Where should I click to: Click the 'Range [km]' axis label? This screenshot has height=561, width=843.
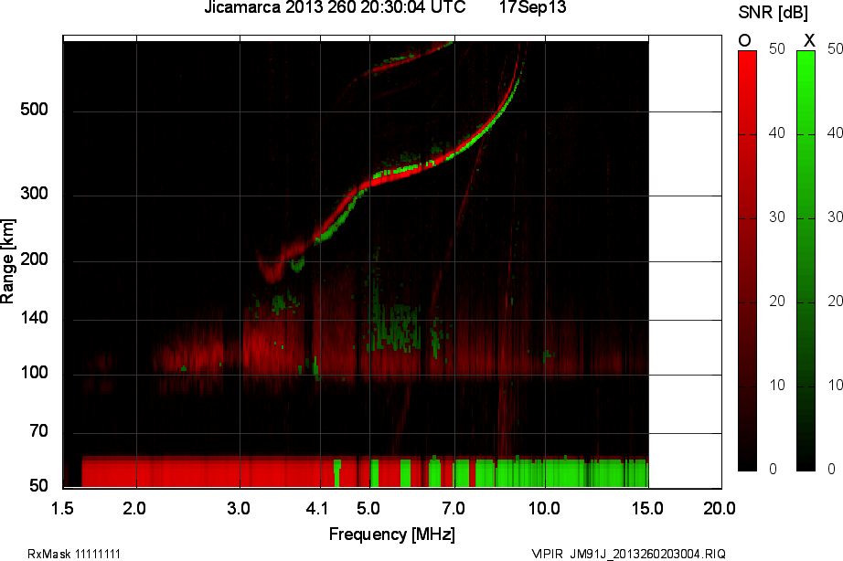click(7, 261)
